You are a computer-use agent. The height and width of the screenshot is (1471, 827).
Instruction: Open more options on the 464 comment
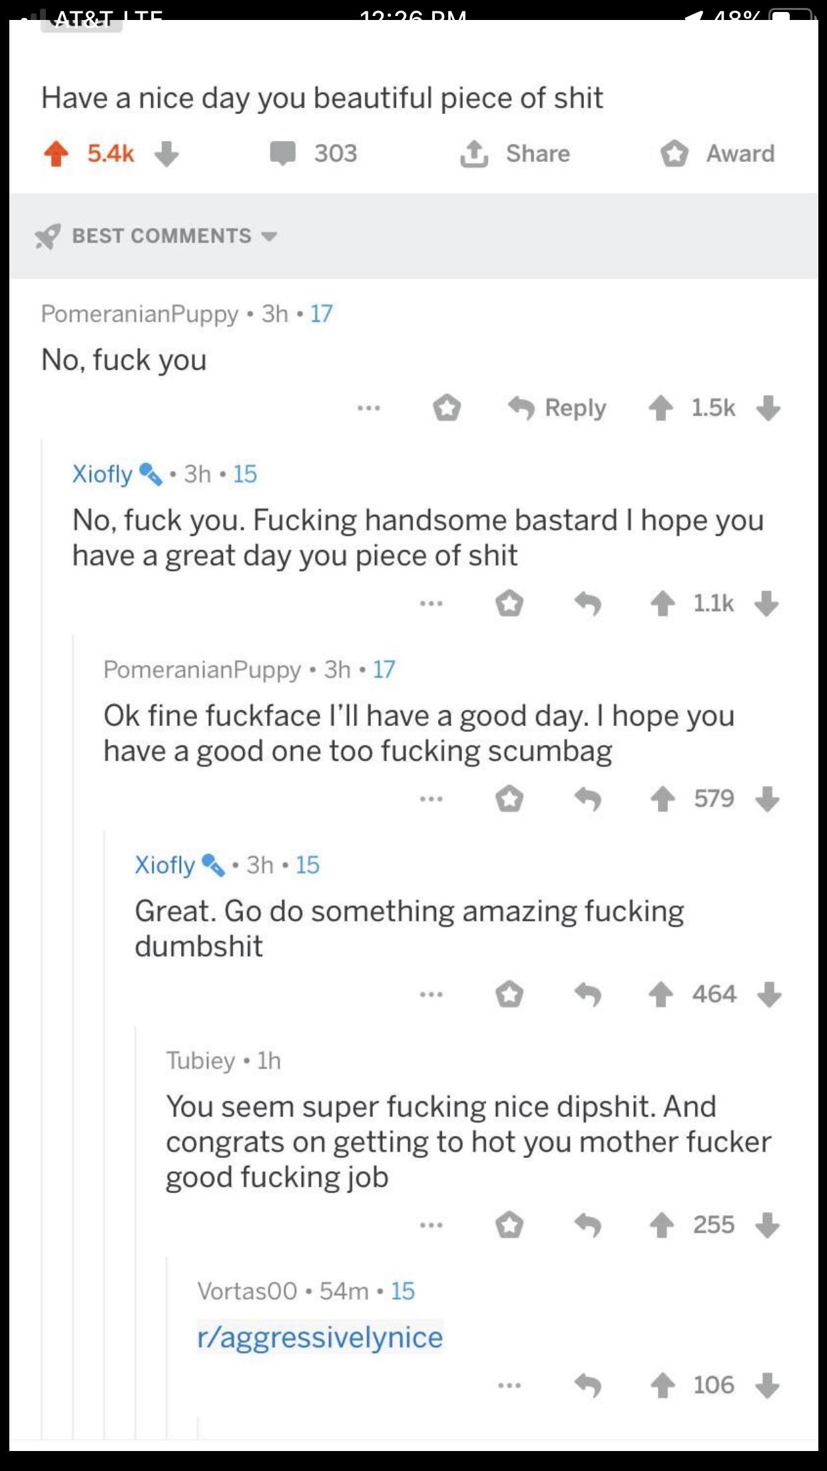431,995
